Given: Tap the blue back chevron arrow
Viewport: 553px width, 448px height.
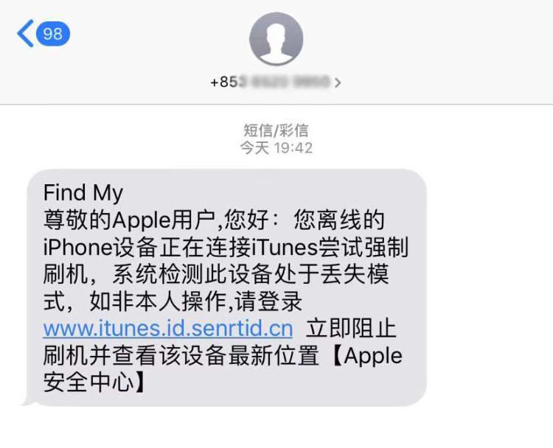Looking at the screenshot, I should (25, 33).
